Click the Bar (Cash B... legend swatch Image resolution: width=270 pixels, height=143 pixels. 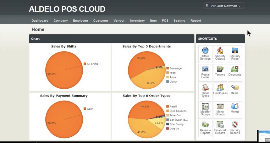click(168, 120)
